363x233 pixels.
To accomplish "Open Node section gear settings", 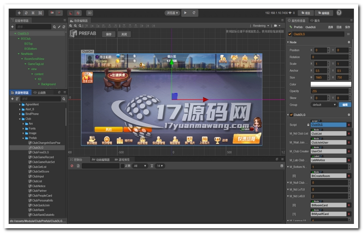I will point(349,42).
